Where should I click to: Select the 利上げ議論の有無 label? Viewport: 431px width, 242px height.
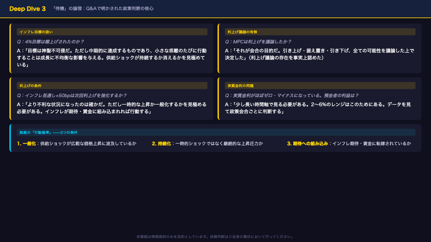[x=320, y=32]
